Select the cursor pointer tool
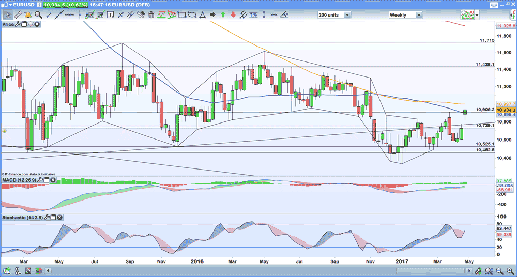 pos(8,14)
